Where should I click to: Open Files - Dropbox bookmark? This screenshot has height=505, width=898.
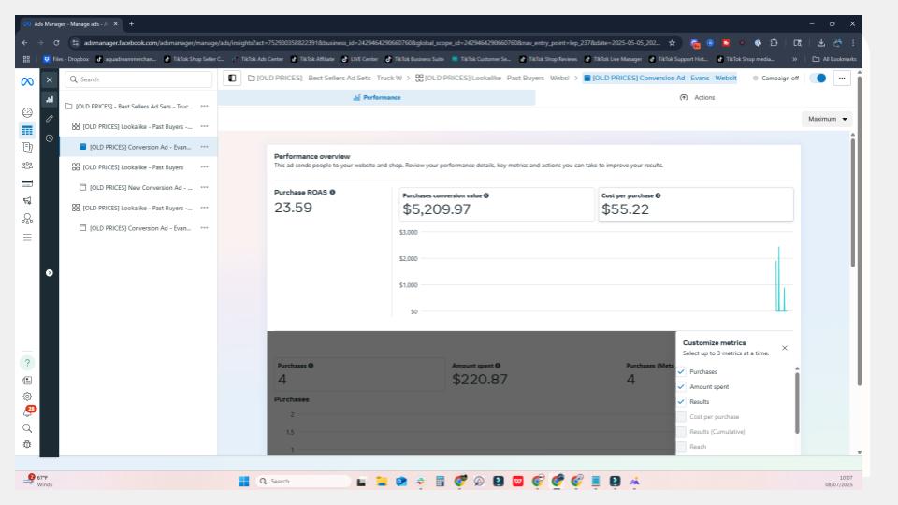pos(66,59)
